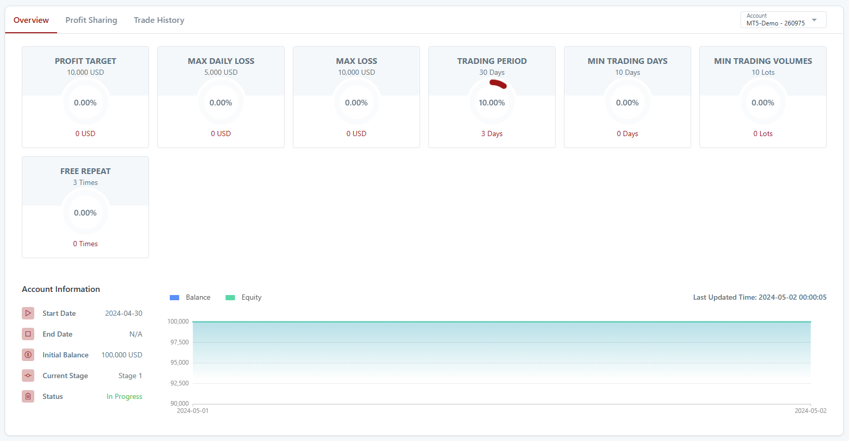The height and width of the screenshot is (441, 849).
Task: Click the Current Stage node icon
Action: (x=28, y=376)
